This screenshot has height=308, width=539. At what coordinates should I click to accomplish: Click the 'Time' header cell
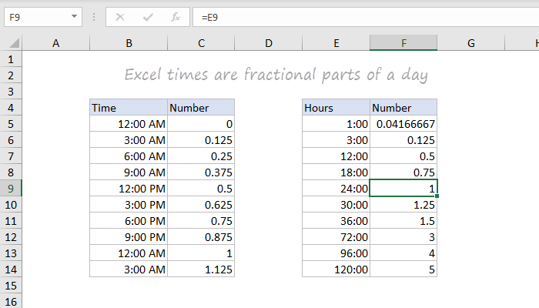click(129, 108)
